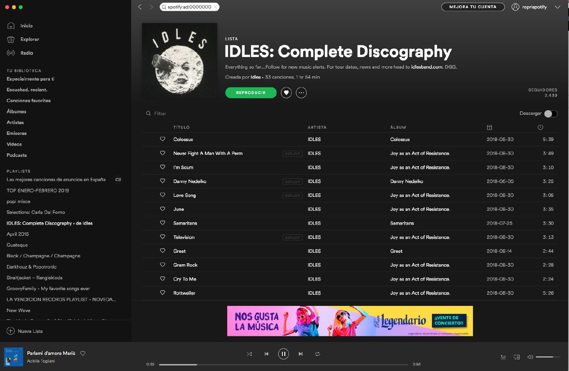
Task: Open the roprispotify user profile icon
Action: (x=515, y=7)
